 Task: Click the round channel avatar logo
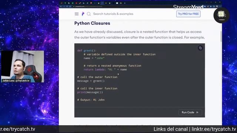tap(221, 15)
